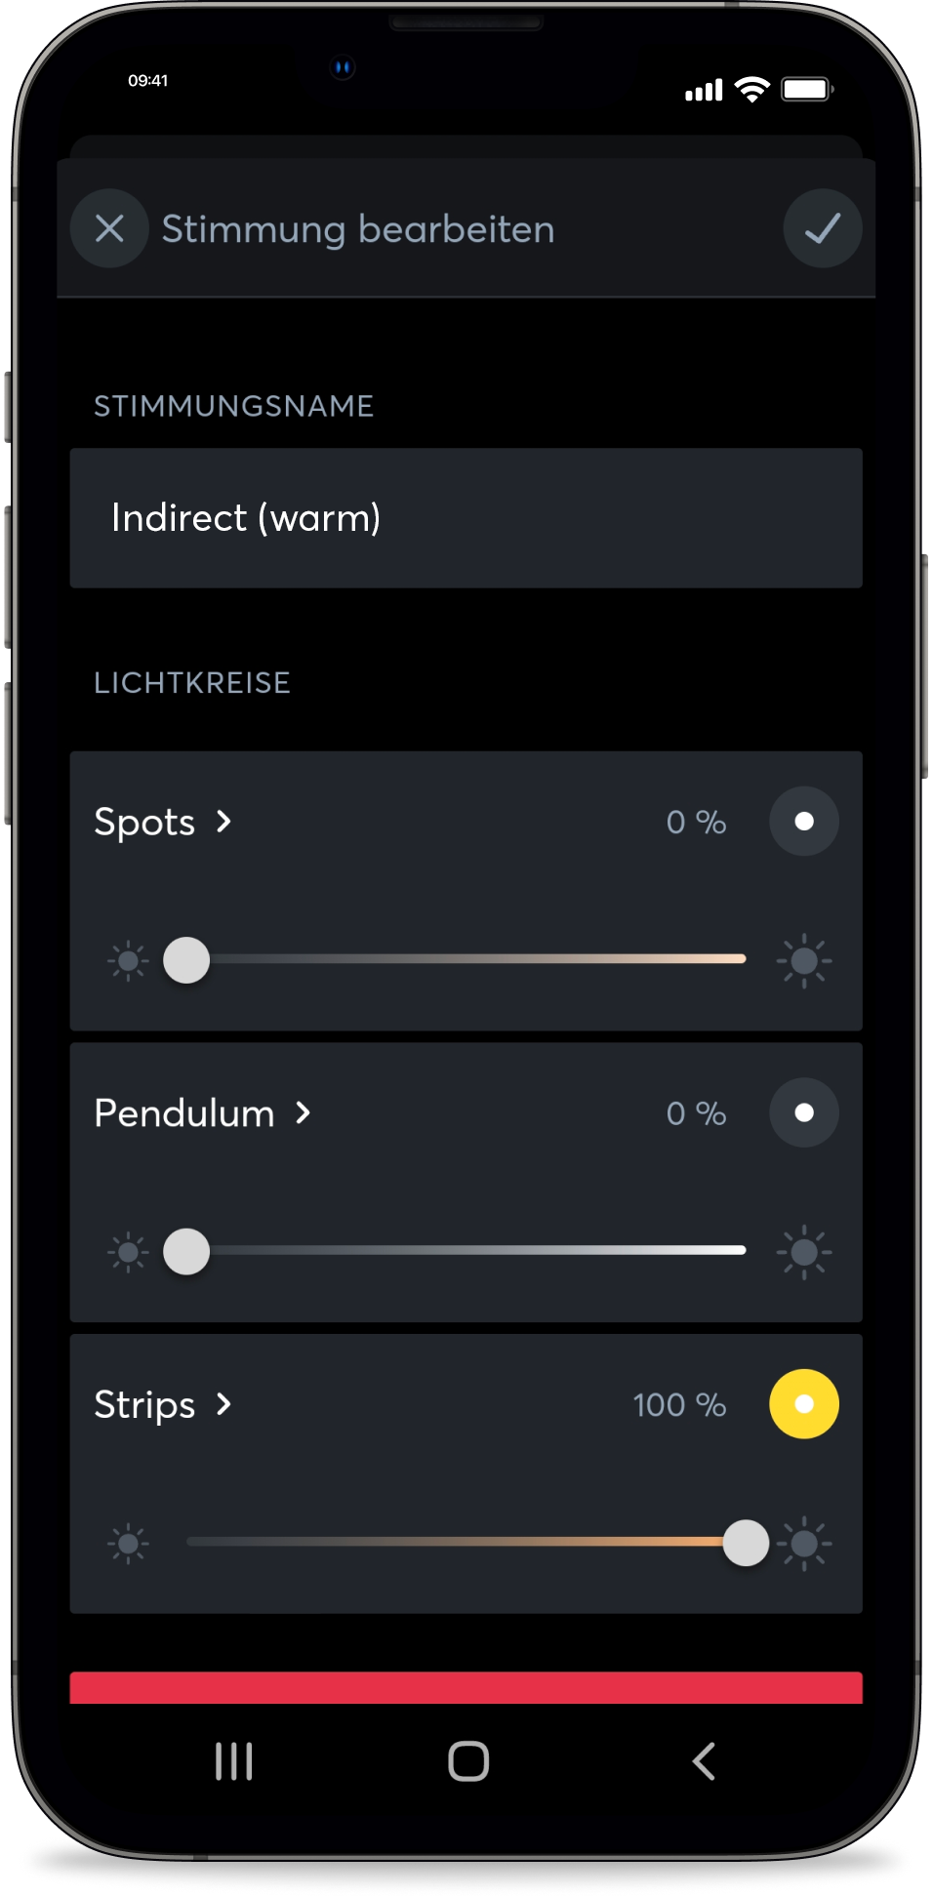Viewport: 933px width, 1896px height.
Task: Click the Strips brightness slider handle
Action: tap(746, 1543)
